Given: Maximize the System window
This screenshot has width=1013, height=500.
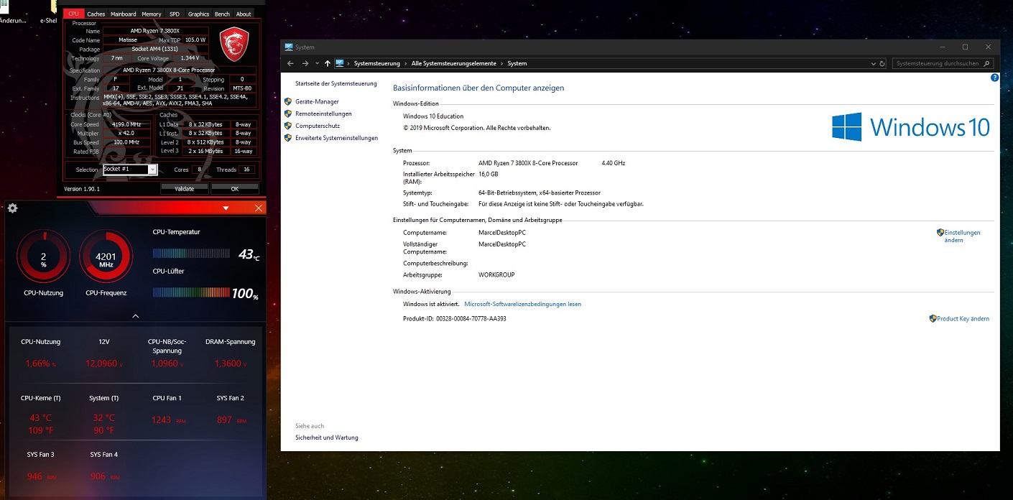Looking at the screenshot, I should [x=965, y=47].
